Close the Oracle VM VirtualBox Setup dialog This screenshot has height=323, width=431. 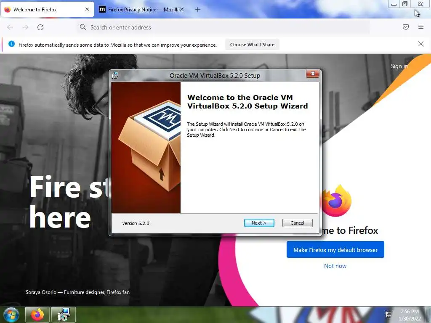[x=313, y=74]
